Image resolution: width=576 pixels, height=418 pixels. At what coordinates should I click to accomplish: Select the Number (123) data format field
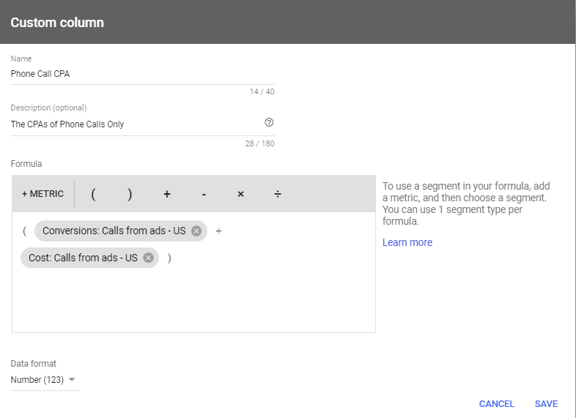[45, 380]
